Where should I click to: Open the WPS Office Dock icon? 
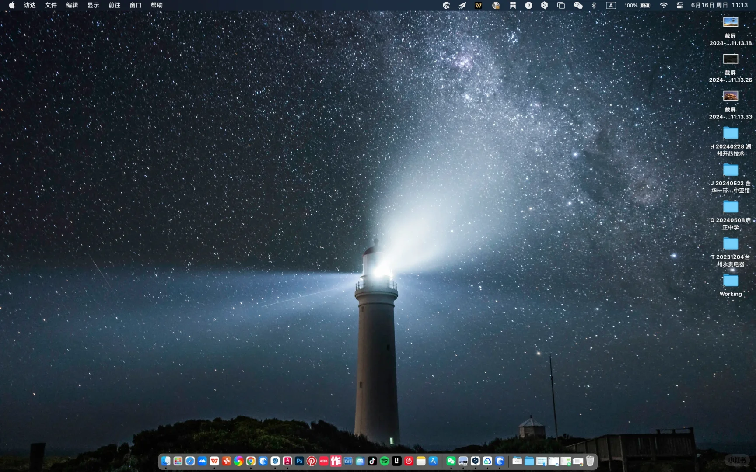(214, 461)
